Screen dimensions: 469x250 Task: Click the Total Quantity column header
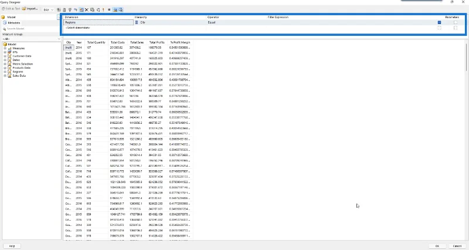coord(96,42)
